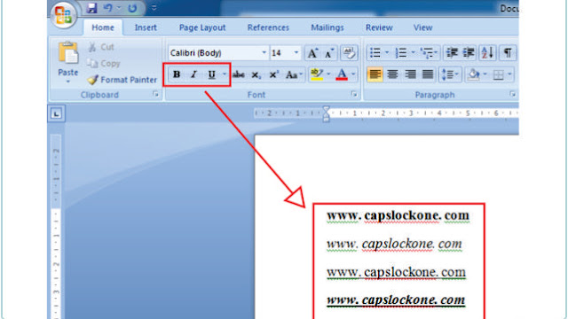
Task: Apply the red font color
Action: click(x=342, y=74)
